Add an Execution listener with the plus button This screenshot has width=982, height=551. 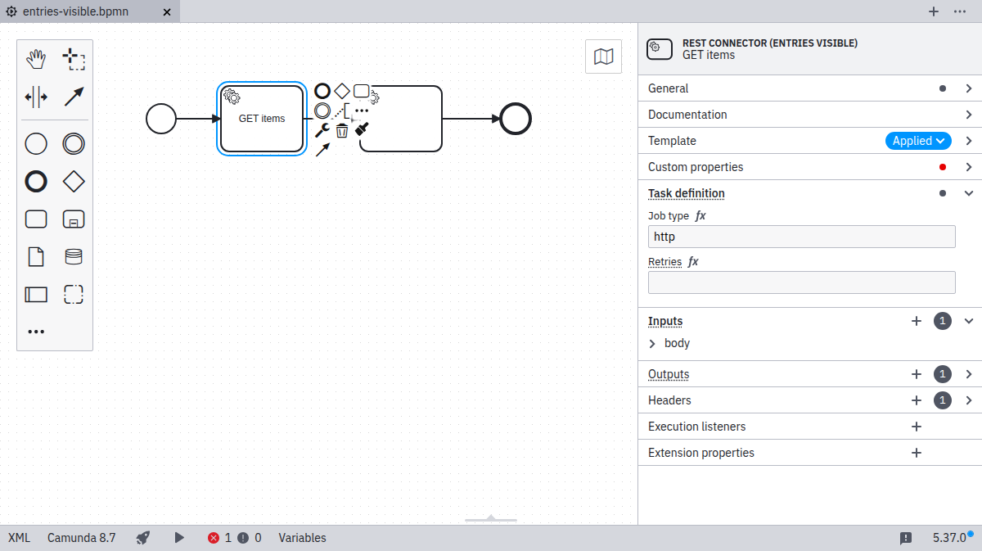[916, 426]
